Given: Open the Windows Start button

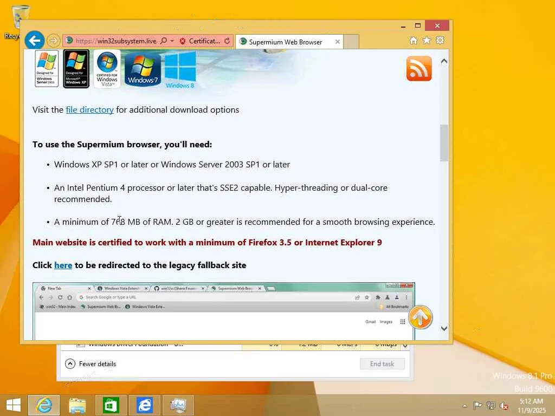Looking at the screenshot, I should coord(14,405).
